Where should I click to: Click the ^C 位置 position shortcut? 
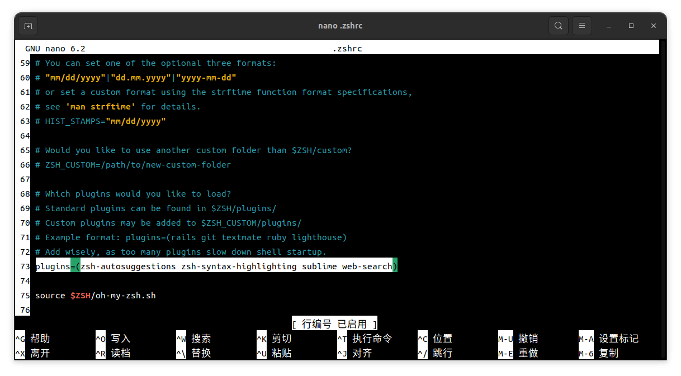click(435, 339)
